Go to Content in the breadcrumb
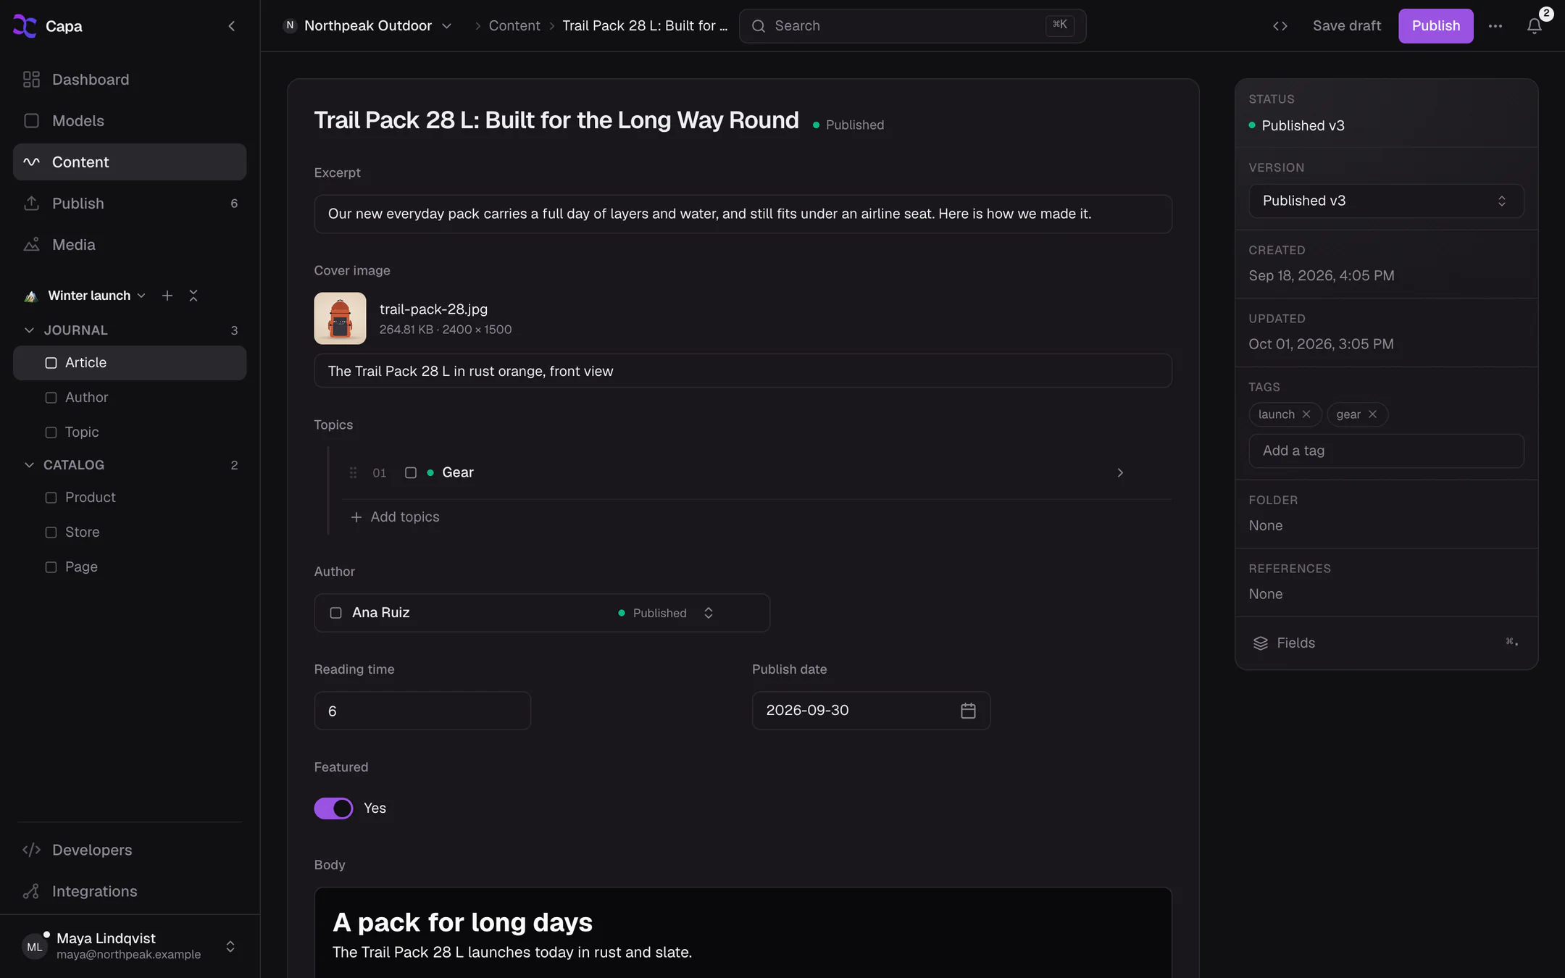Image resolution: width=1565 pixels, height=978 pixels. point(514,26)
